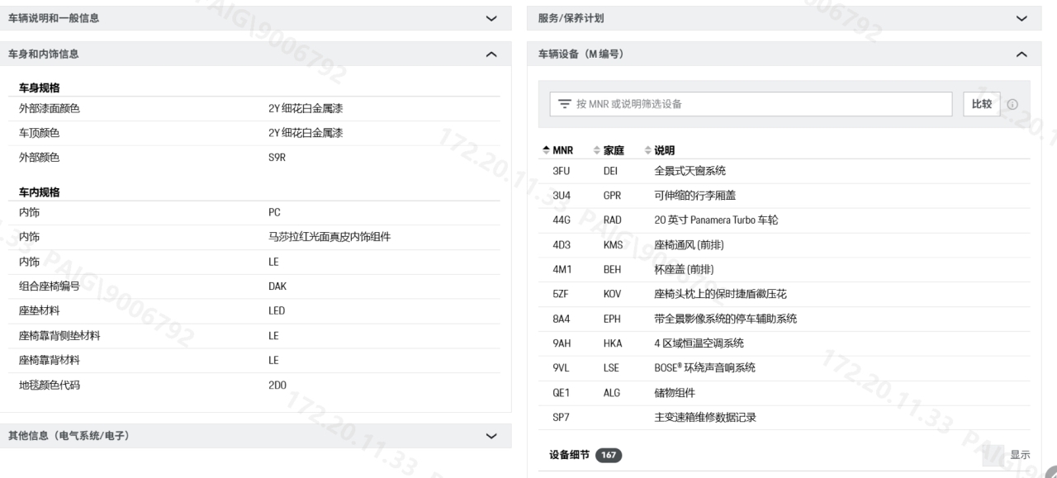Screen dimensions: 1057x478
Task: Click the round floating button at bottom-right corner
Action: [x=1049, y=469]
